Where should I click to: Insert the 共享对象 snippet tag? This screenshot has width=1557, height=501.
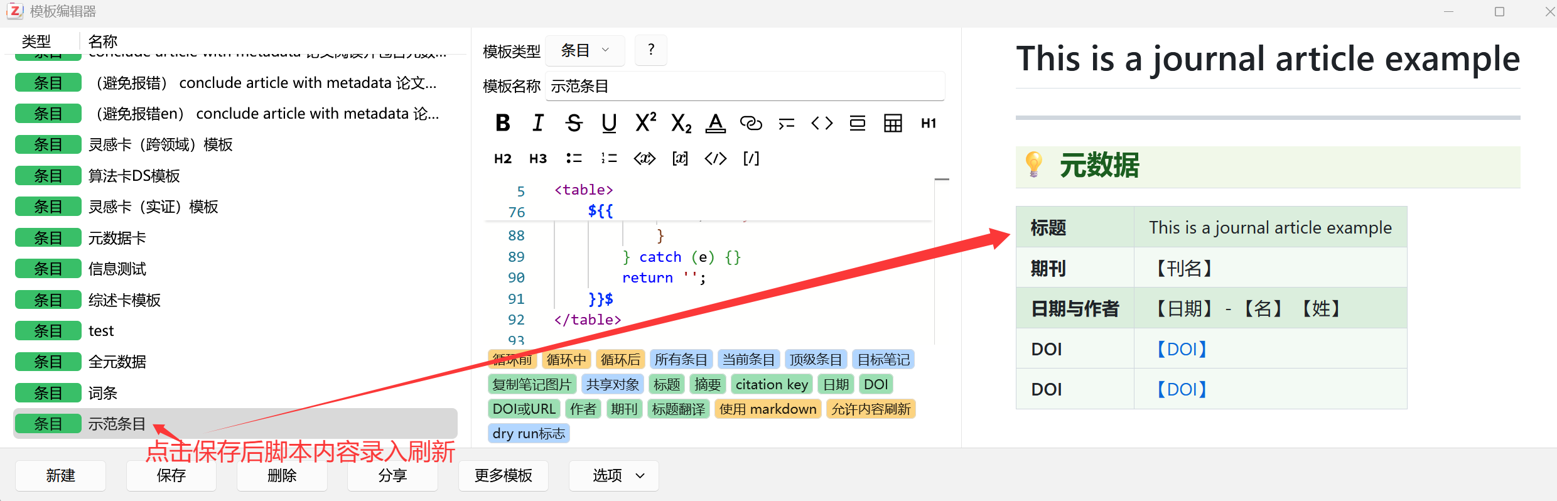tap(613, 384)
